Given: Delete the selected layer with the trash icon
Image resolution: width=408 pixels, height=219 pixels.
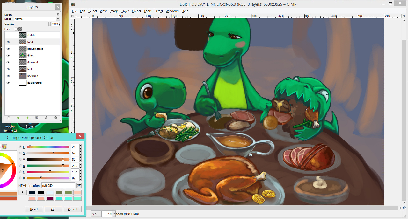Looking at the screenshot, I should [x=55, y=118].
